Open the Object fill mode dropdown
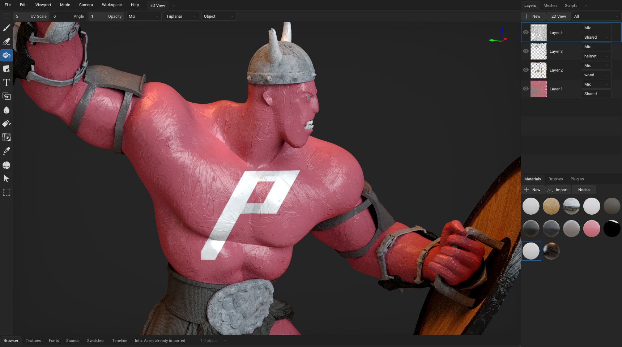This screenshot has height=347, width=622. click(219, 16)
